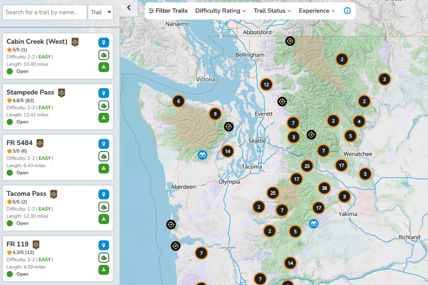This screenshot has width=428, height=285.
Task: Click the Open status on Cabin Creek (West)
Action: click(17, 71)
